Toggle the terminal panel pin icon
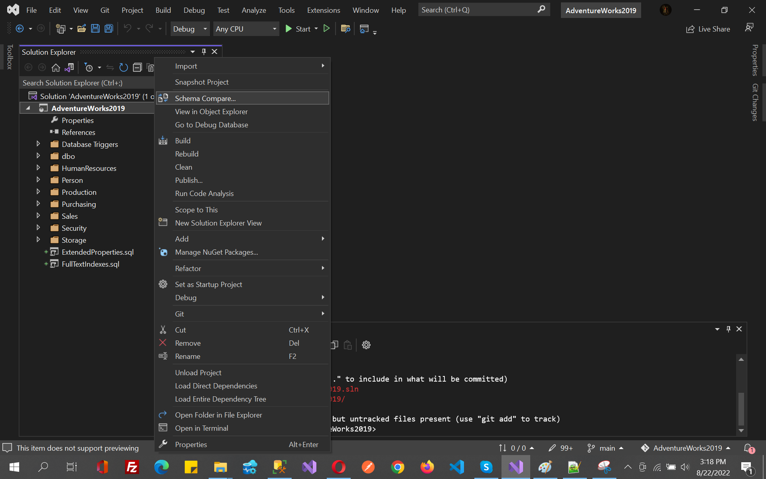Image resolution: width=766 pixels, height=479 pixels. click(728, 329)
